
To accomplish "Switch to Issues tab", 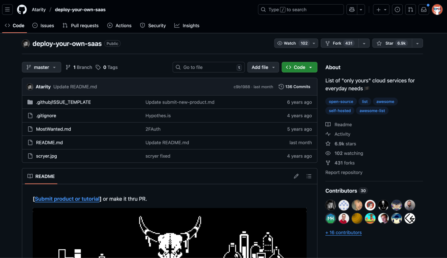I will [x=43, y=25].
